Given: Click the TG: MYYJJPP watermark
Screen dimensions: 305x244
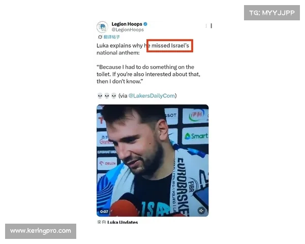Looking at the screenshot, I should pyautogui.click(x=272, y=13).
